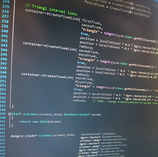Viewport: 158px width, 157px height.
Task: Click 'NxOgre::Cloth*' return type on line 265
Action: point(24,136)
